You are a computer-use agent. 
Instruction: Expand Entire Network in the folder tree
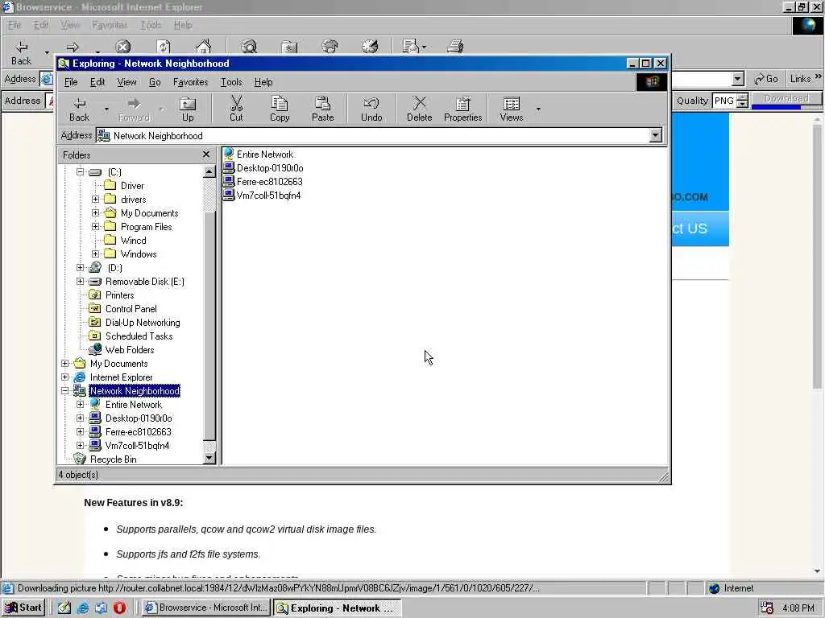click(x=80, y=404)
